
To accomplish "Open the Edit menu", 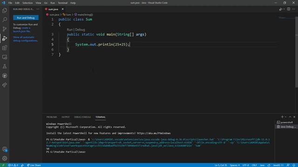I will 17,3.
